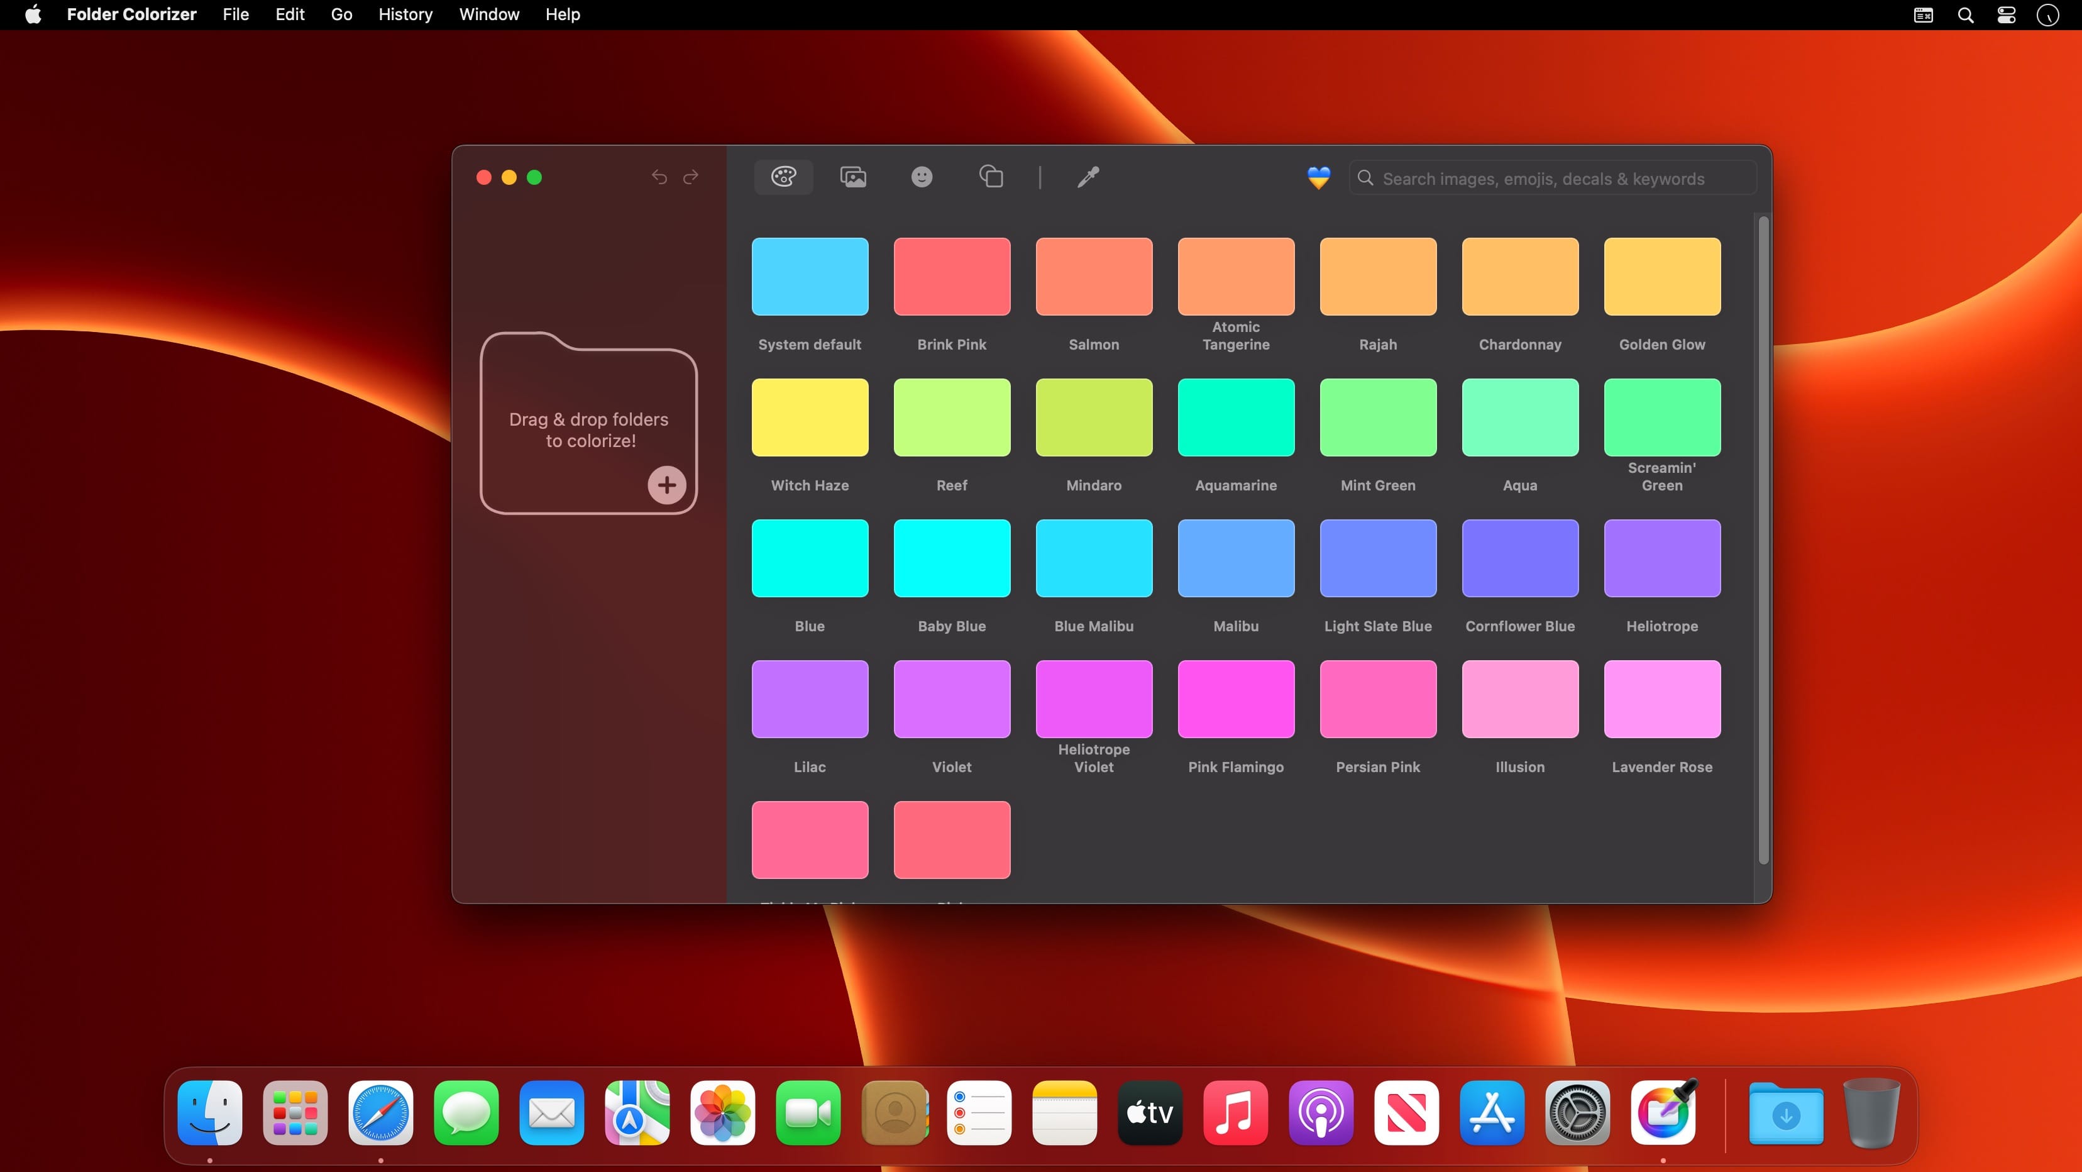Screen dimensions: 2082x1172
Task: Click the color grid vertical scrollbar
Action: pos(1763,540)
